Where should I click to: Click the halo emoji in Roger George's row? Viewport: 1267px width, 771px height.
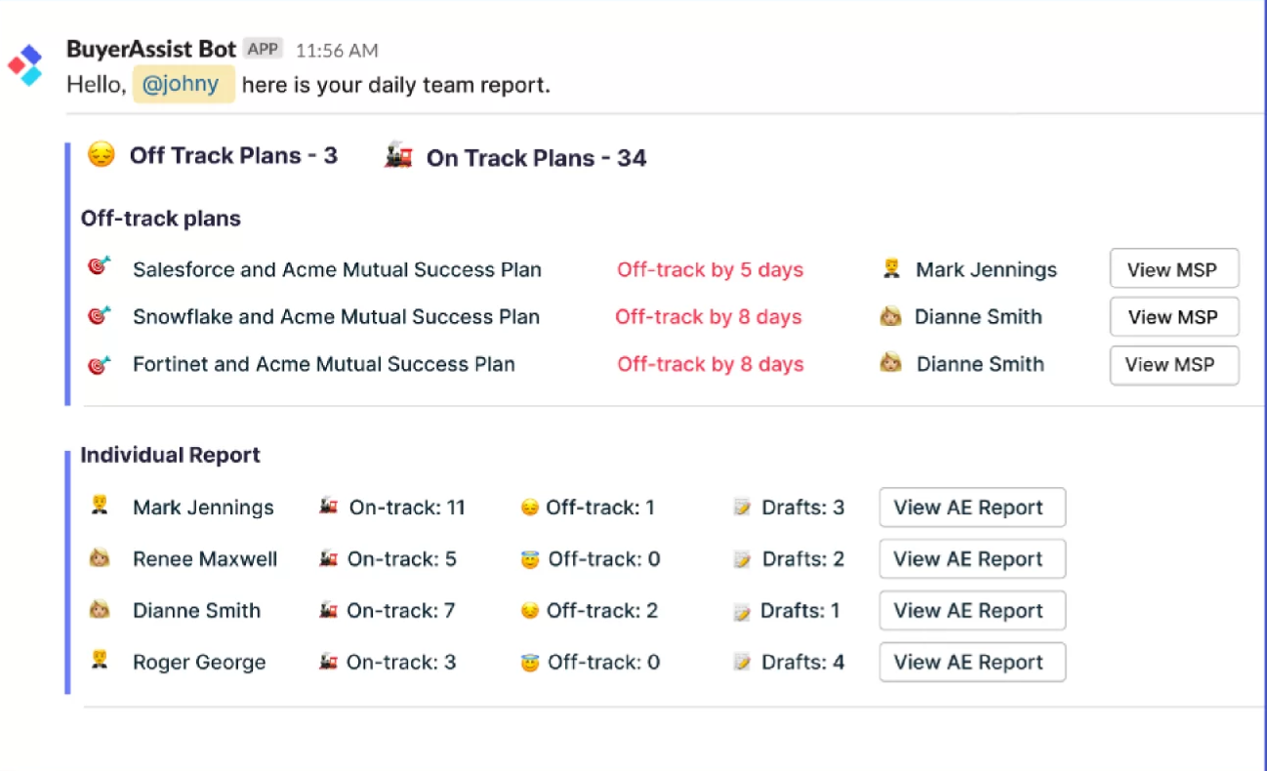[530, 663]
